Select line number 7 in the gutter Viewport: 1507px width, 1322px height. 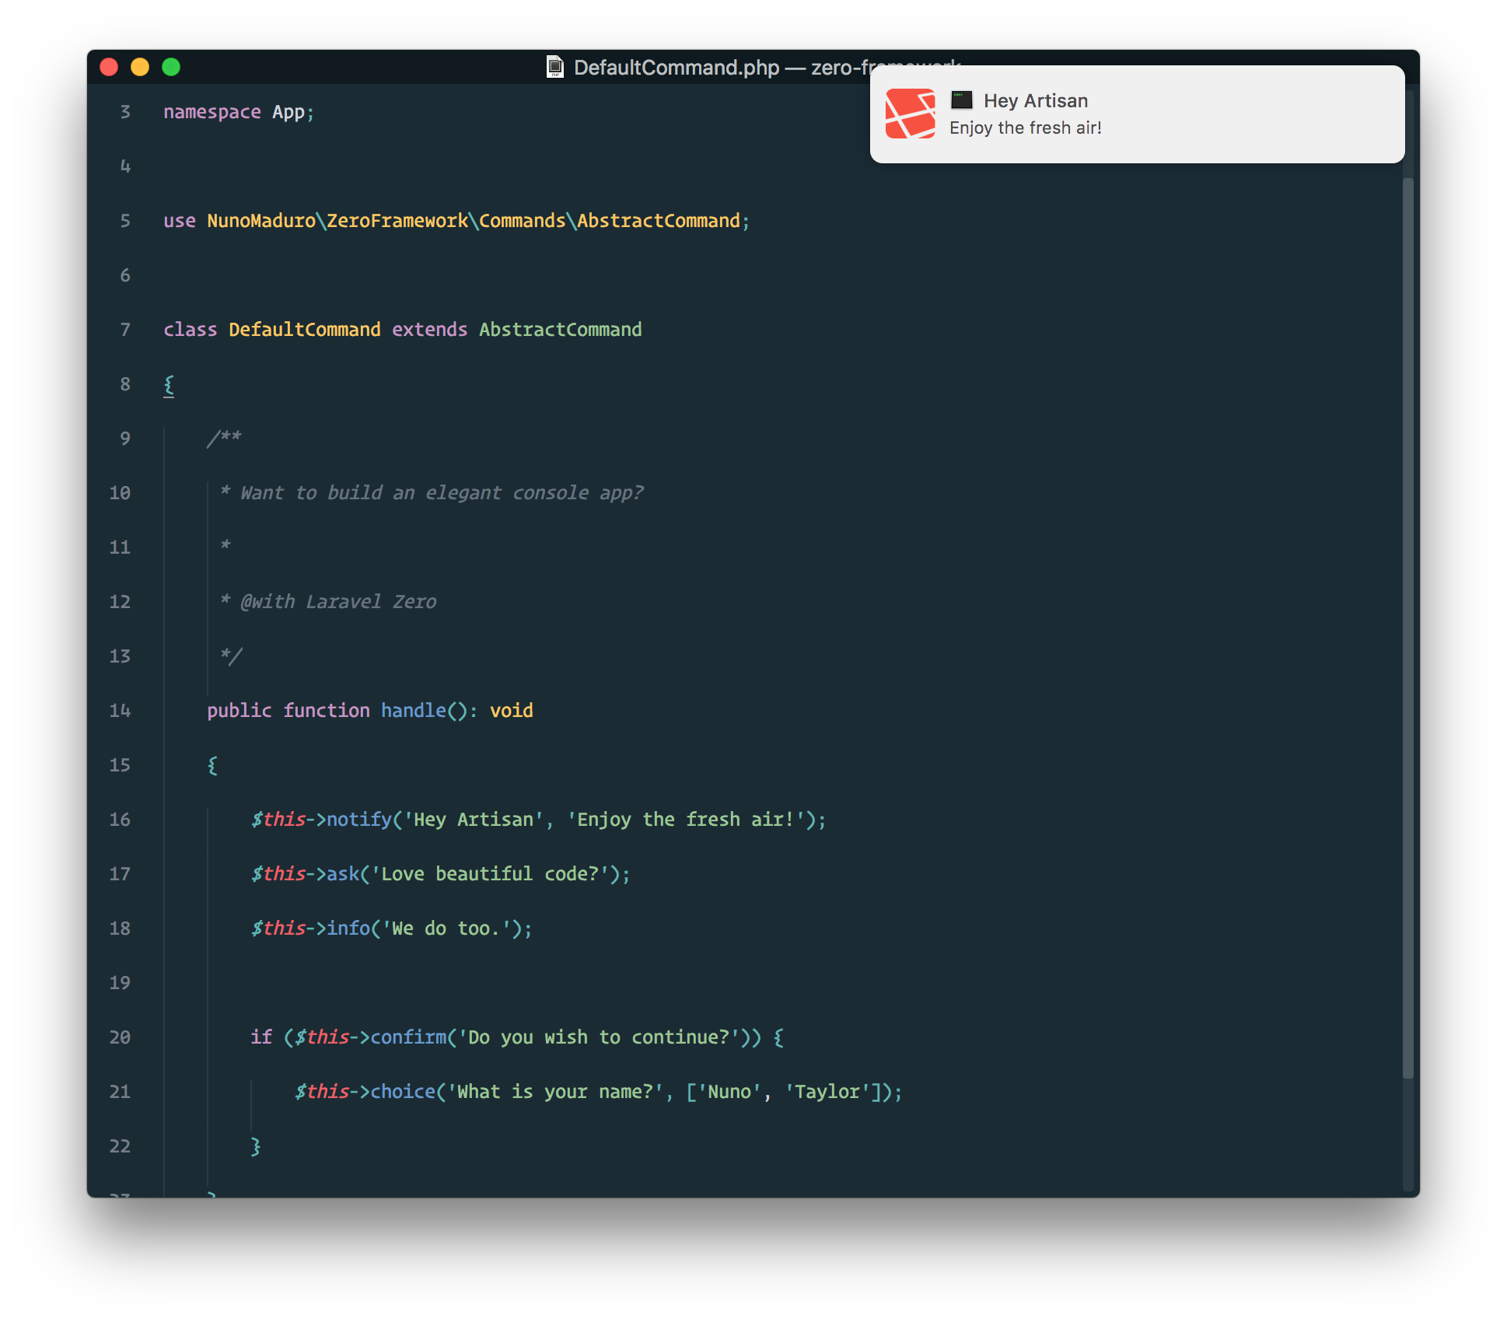point(125,330)
